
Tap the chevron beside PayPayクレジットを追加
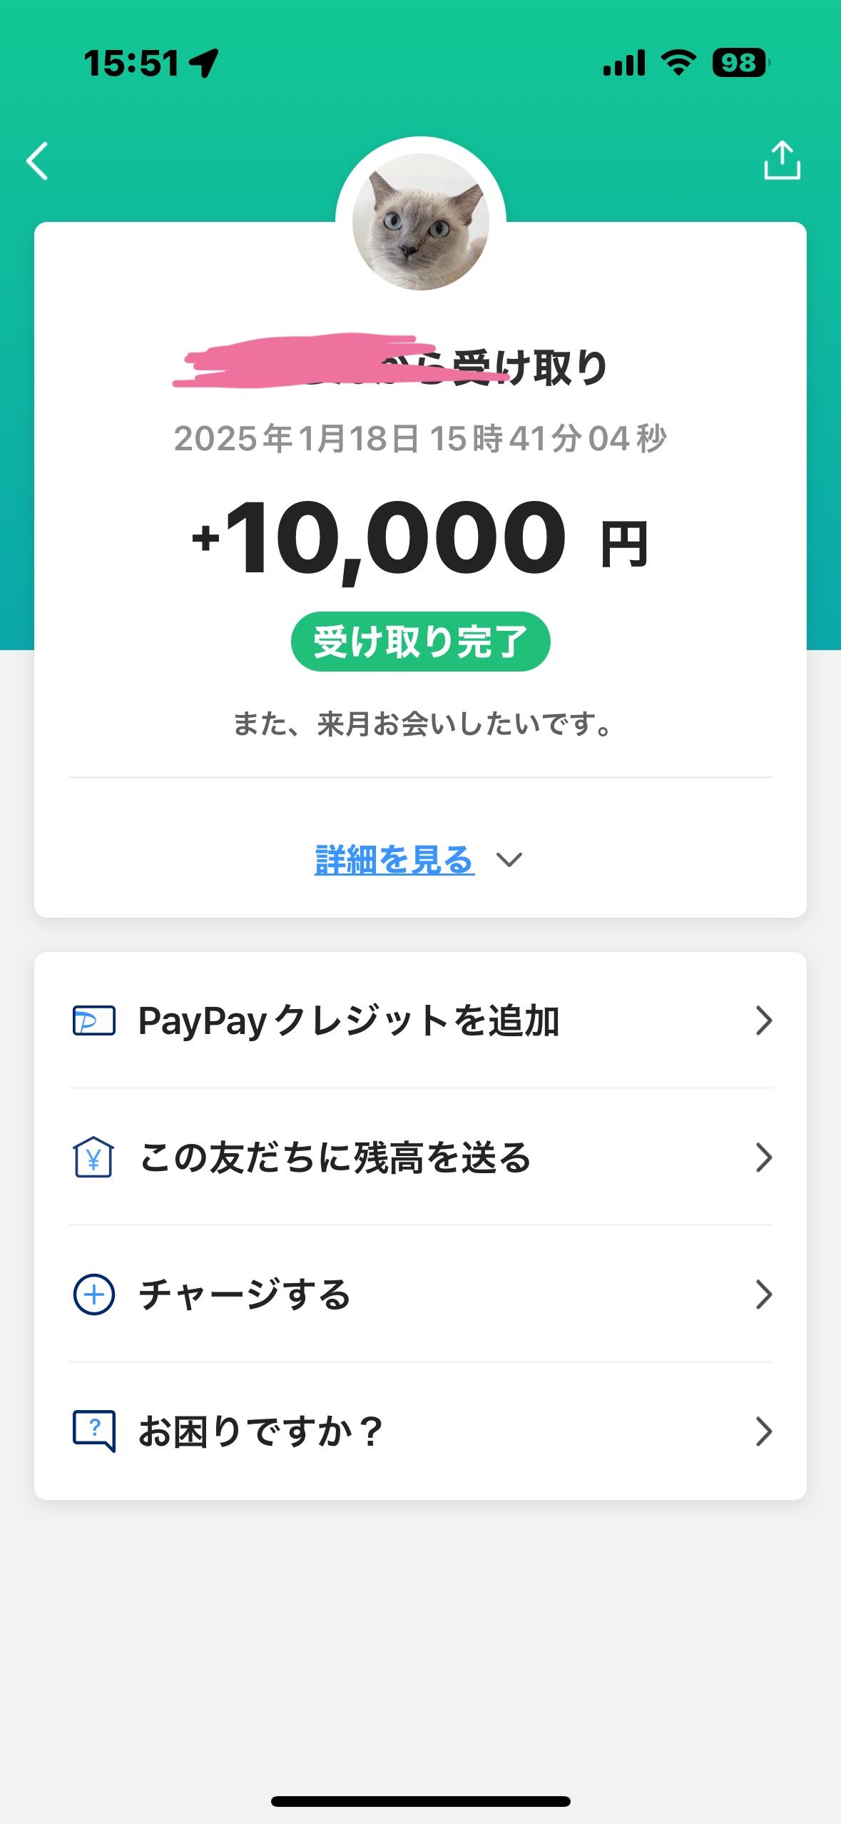(764, 1020)
